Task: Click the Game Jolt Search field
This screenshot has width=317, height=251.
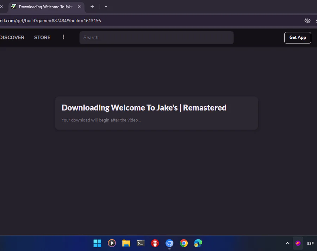Action: pyautogui.click(x=156, y=38)
